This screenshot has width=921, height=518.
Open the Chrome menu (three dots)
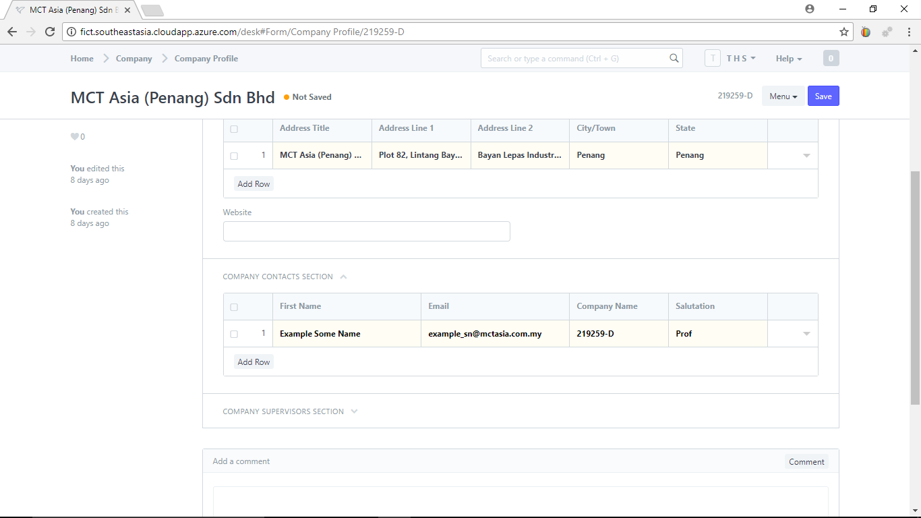908,32
